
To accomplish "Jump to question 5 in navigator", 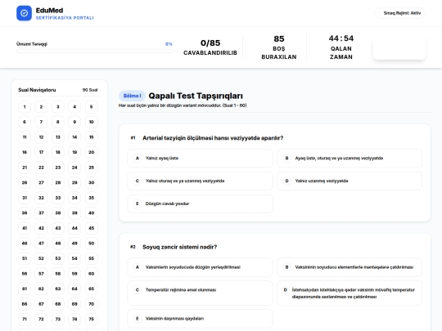I will 92,107.
